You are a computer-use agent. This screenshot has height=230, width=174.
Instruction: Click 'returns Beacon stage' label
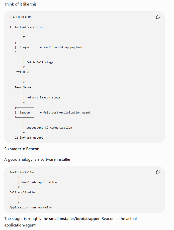[43, 97]
